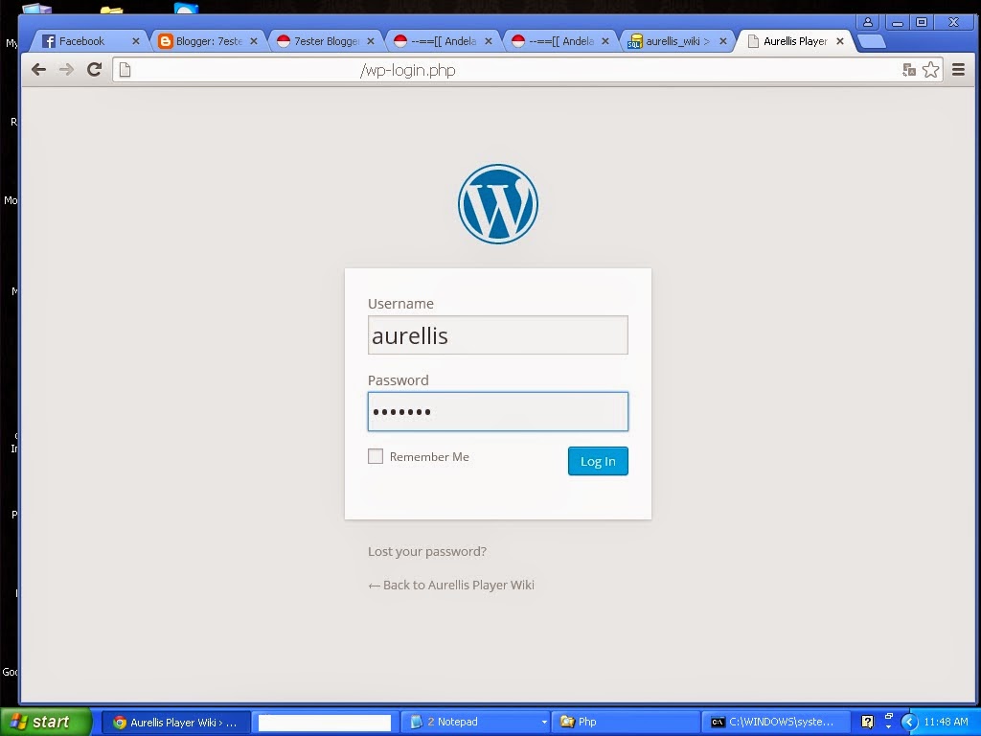
Task: Close the Facebook tab
Action: pyautogui.click(x=136, y=41)
